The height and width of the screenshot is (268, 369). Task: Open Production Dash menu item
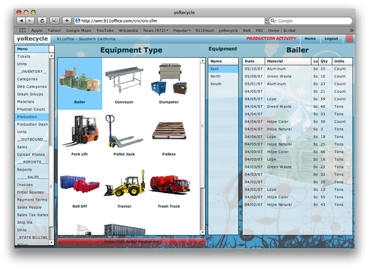[x=33, y=124]
